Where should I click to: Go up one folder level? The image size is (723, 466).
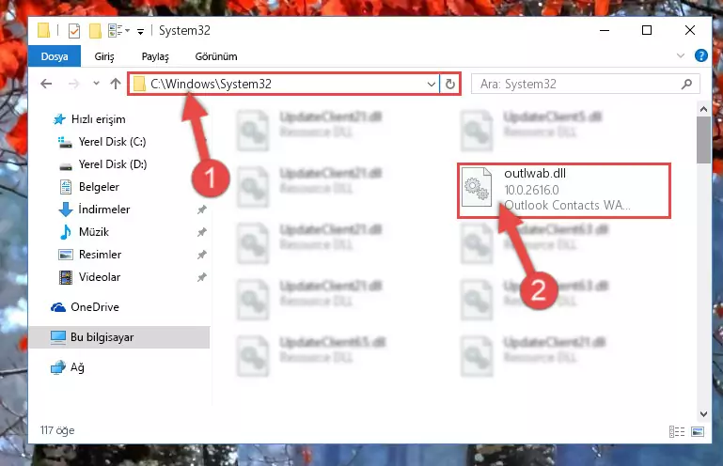[116, 84]
